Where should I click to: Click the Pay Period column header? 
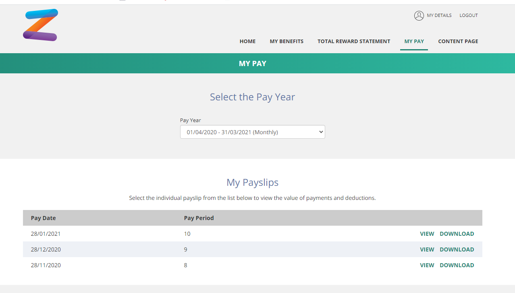pyautogui.click(x=199, y=218)
